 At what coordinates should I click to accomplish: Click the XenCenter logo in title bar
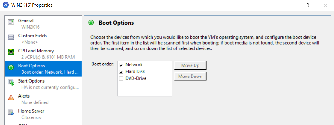[x=5, y=5]
